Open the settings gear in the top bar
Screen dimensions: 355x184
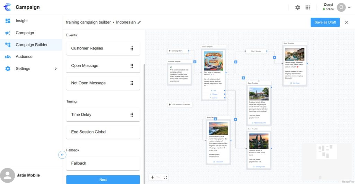click(297, 8)
